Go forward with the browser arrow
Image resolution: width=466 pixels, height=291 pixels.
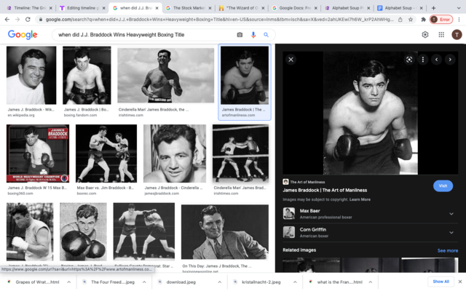17,20
